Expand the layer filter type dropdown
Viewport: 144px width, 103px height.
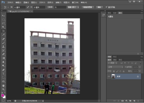pos(112,63)
